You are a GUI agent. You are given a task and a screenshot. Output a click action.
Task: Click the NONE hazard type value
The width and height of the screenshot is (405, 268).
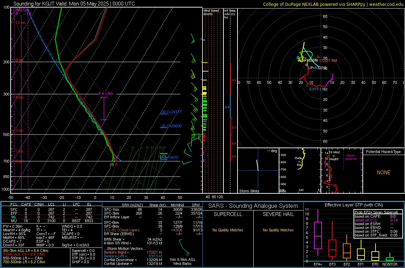[x=384, y=173]
